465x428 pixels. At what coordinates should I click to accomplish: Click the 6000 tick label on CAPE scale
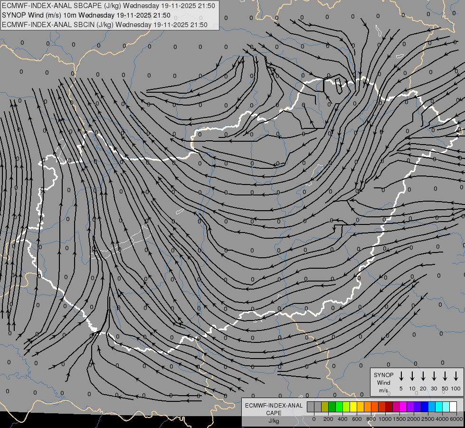[456, 419]
